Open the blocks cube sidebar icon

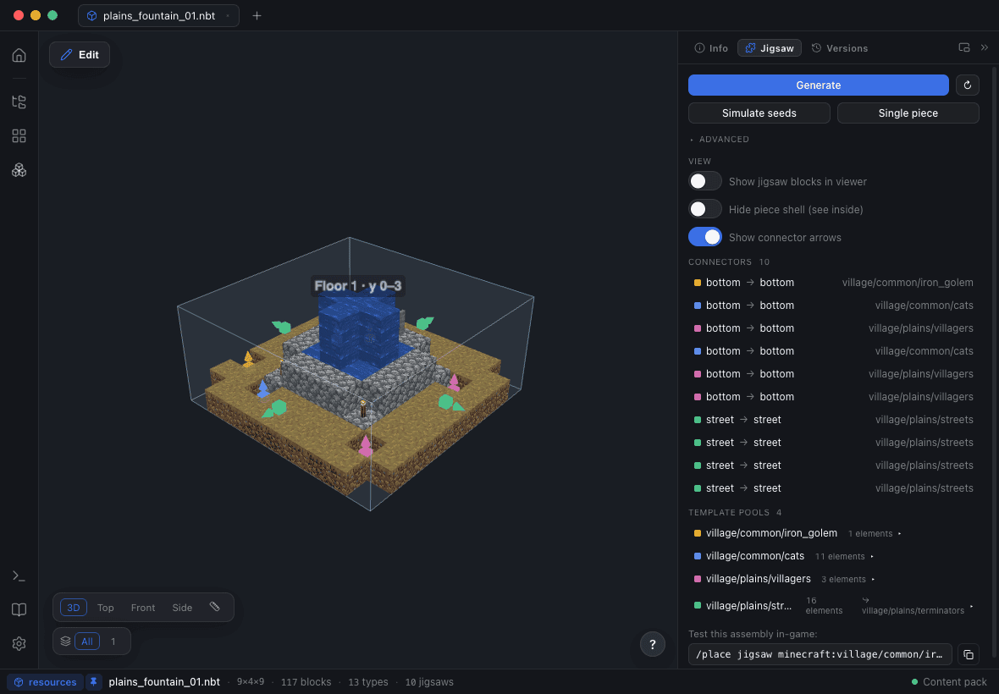(x=19, y=170)
